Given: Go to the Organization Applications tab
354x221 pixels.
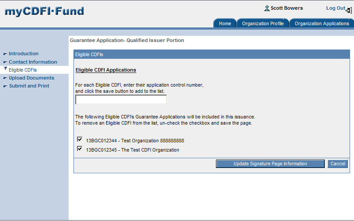Looking at the screenshot, I should tap(322, 23).
